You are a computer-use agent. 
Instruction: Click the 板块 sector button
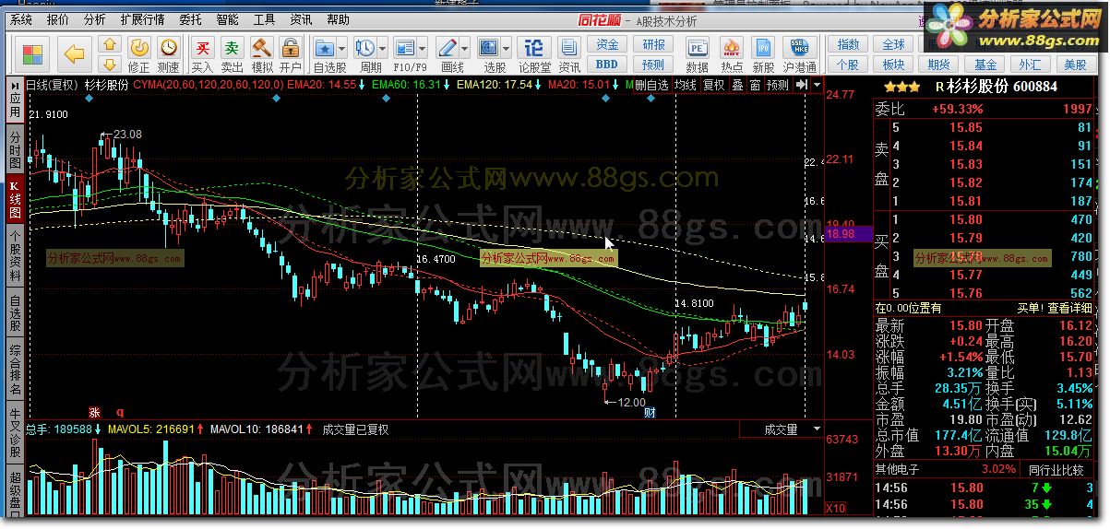tap(894, 65)
